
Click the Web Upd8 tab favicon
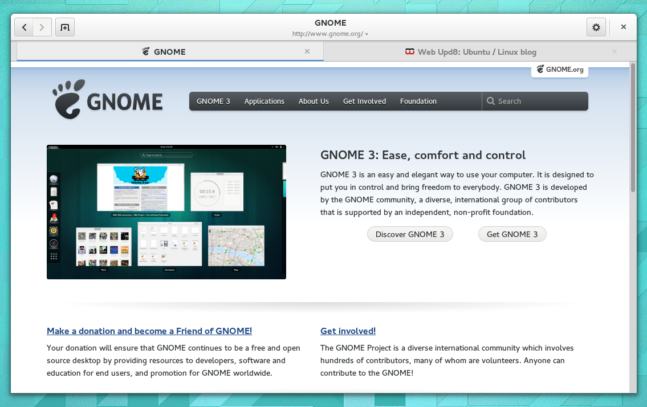click(x=410, y=52)
